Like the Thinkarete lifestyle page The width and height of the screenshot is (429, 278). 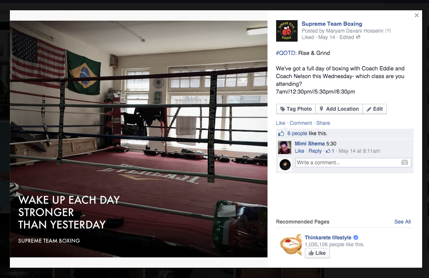(317, 253)
